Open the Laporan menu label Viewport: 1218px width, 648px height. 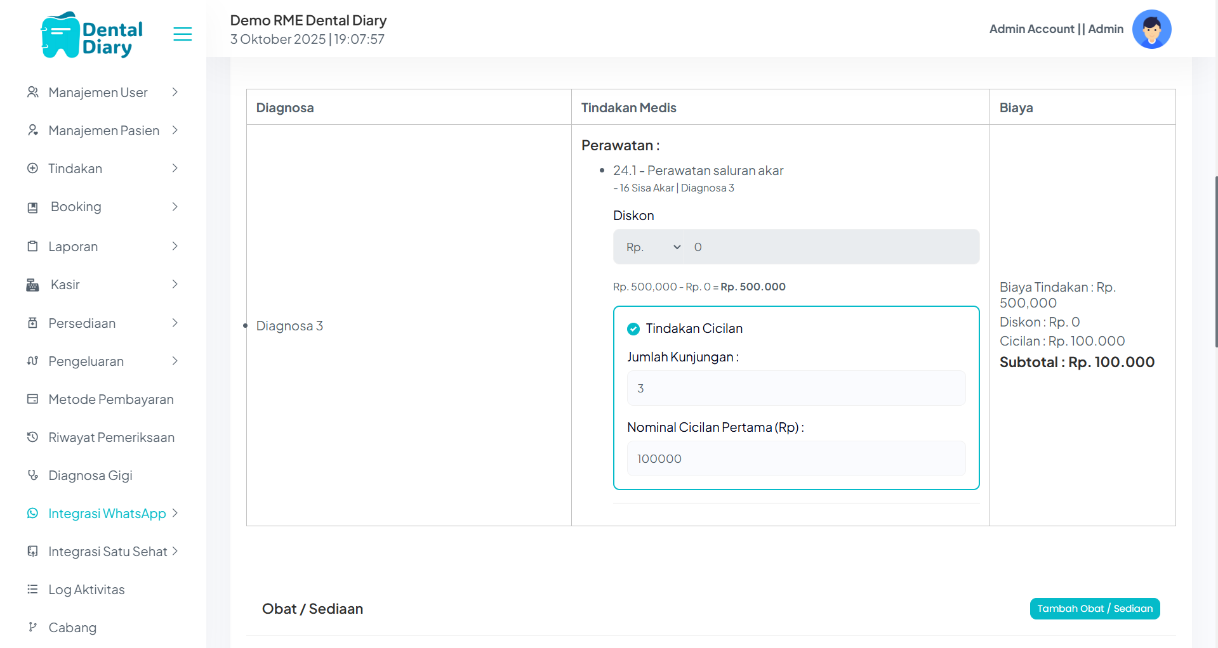point(73,247)
